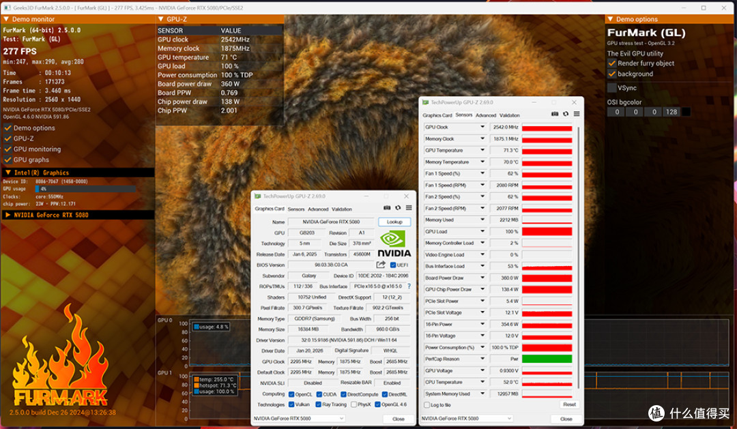Collapse the Intel(R) Graphics section
Viewport: 737px width, 429px height.
(8, 173)
